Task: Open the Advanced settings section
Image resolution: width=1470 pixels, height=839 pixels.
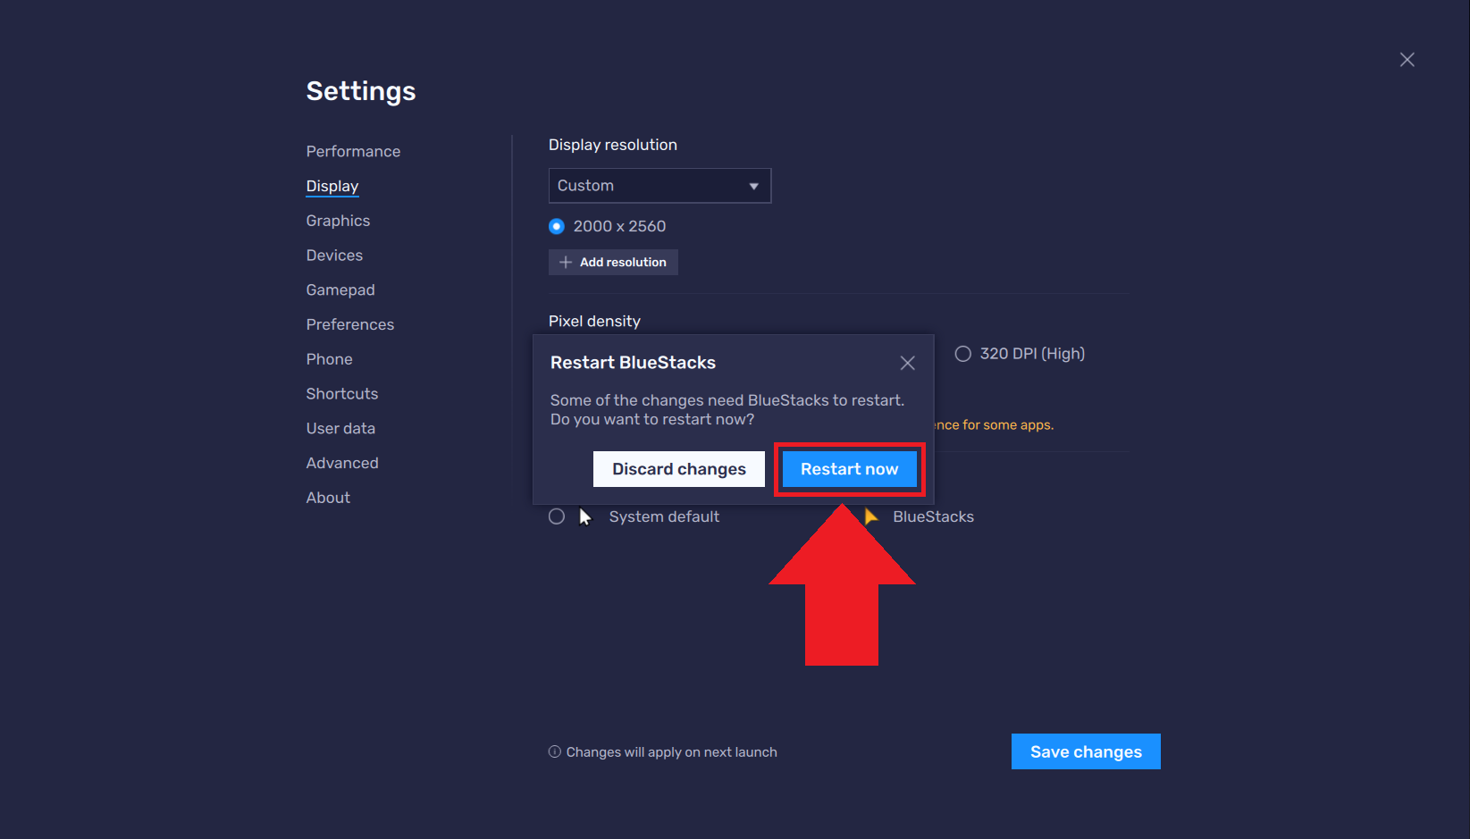Action: pos(342,463)
